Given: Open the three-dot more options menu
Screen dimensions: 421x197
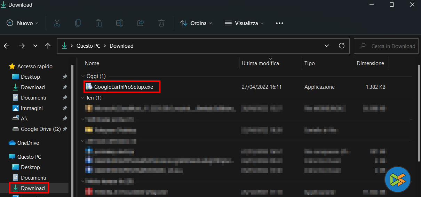Looking at the screenshot, I should (x=279, y=23).
